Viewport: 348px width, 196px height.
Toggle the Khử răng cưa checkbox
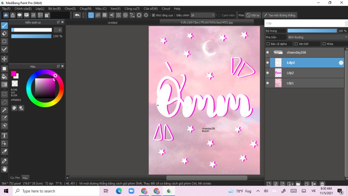[x=153, y=15]
